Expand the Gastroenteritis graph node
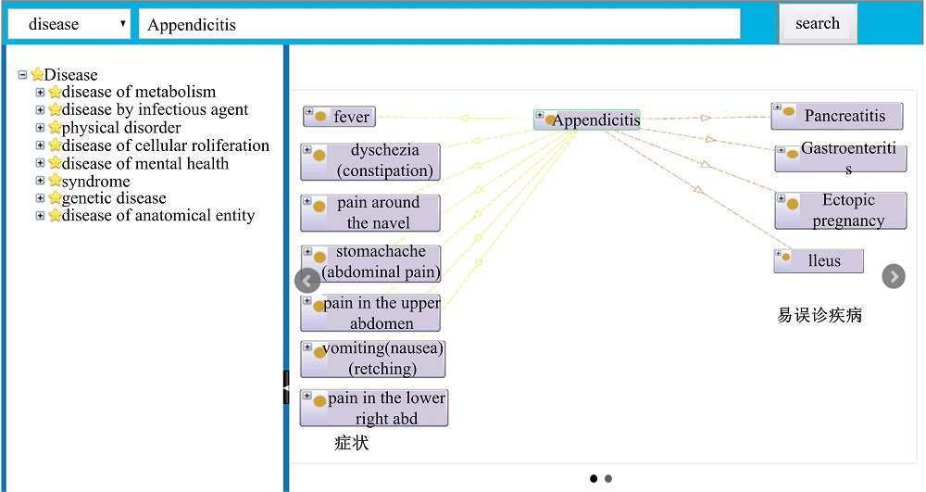 781,150
